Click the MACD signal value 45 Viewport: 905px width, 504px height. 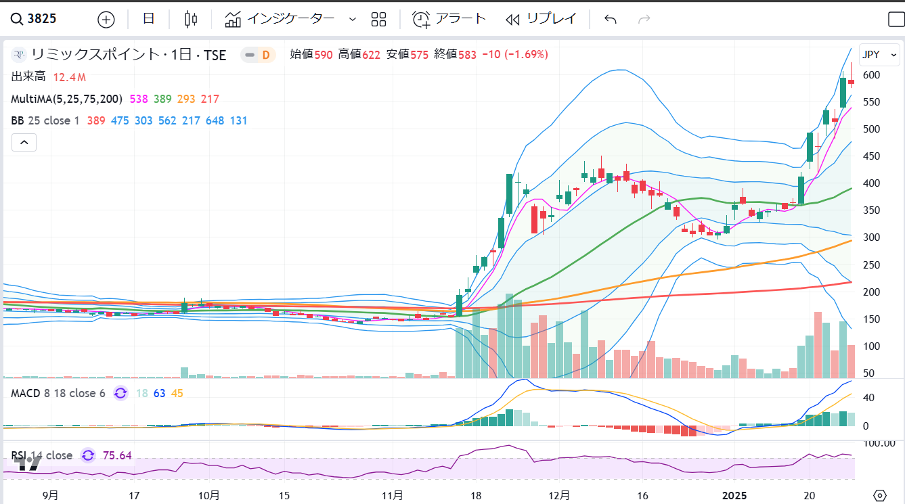[x=177, y=393]
